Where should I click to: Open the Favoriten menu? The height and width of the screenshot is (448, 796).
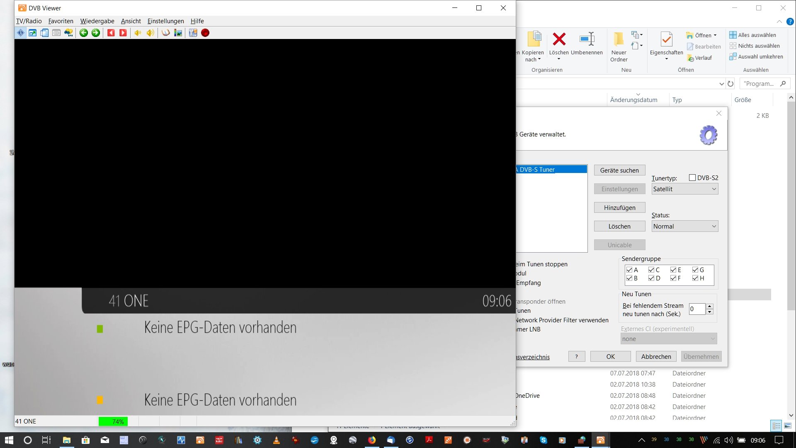click(x=61, y=21)
